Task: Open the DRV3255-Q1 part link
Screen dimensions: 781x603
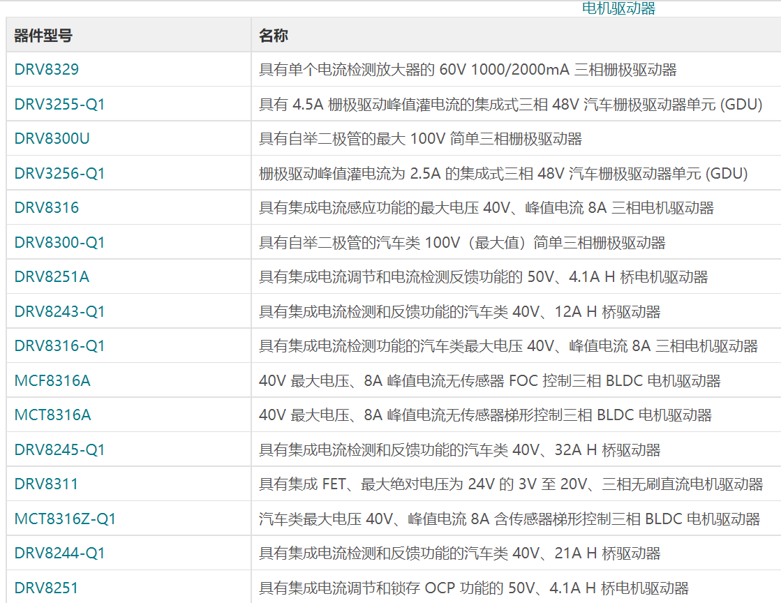Action: 59,104
